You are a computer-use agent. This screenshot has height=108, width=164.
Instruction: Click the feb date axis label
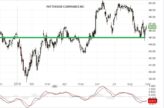tap(32, 84)
